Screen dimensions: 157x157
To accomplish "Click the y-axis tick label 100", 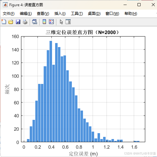I will [15, 76].
